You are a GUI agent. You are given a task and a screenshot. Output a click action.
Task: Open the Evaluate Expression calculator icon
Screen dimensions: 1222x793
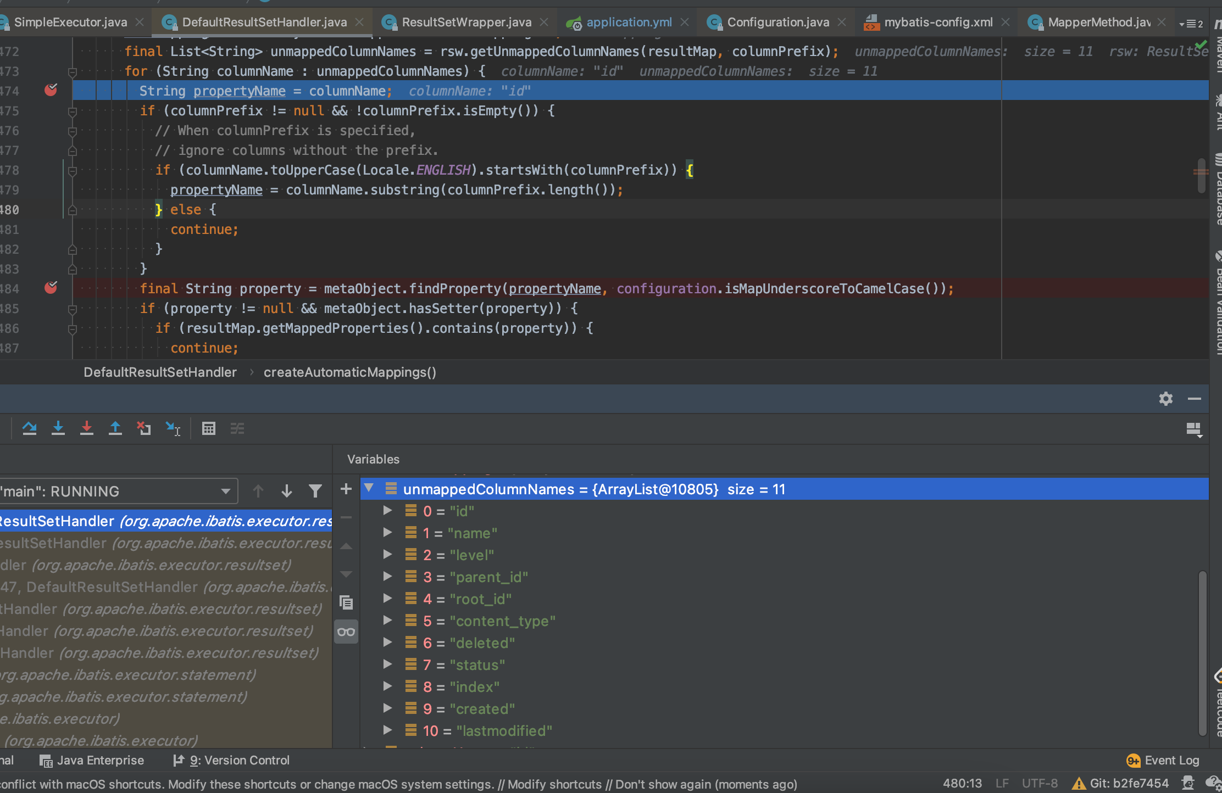pos(209,428)
